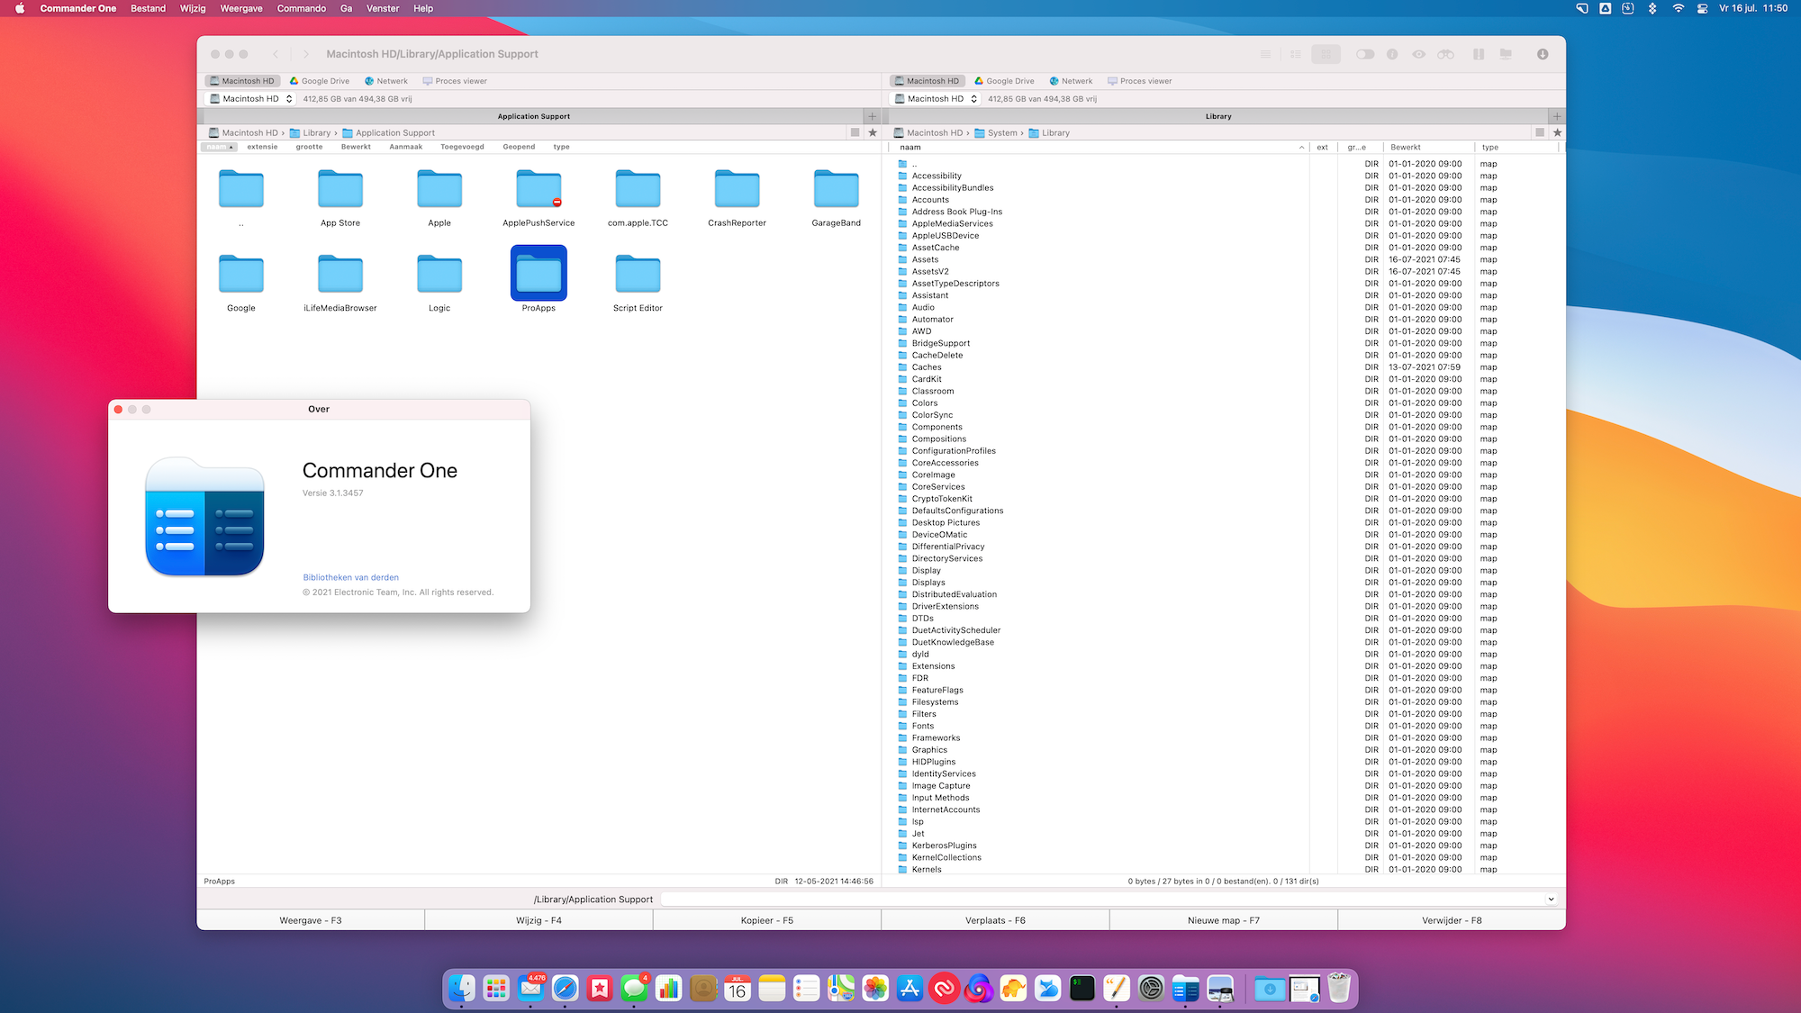Viewport: 1801px width, 1013px height.
Task: Open System Preferences from the Dock
Action: coord(1151,988)
